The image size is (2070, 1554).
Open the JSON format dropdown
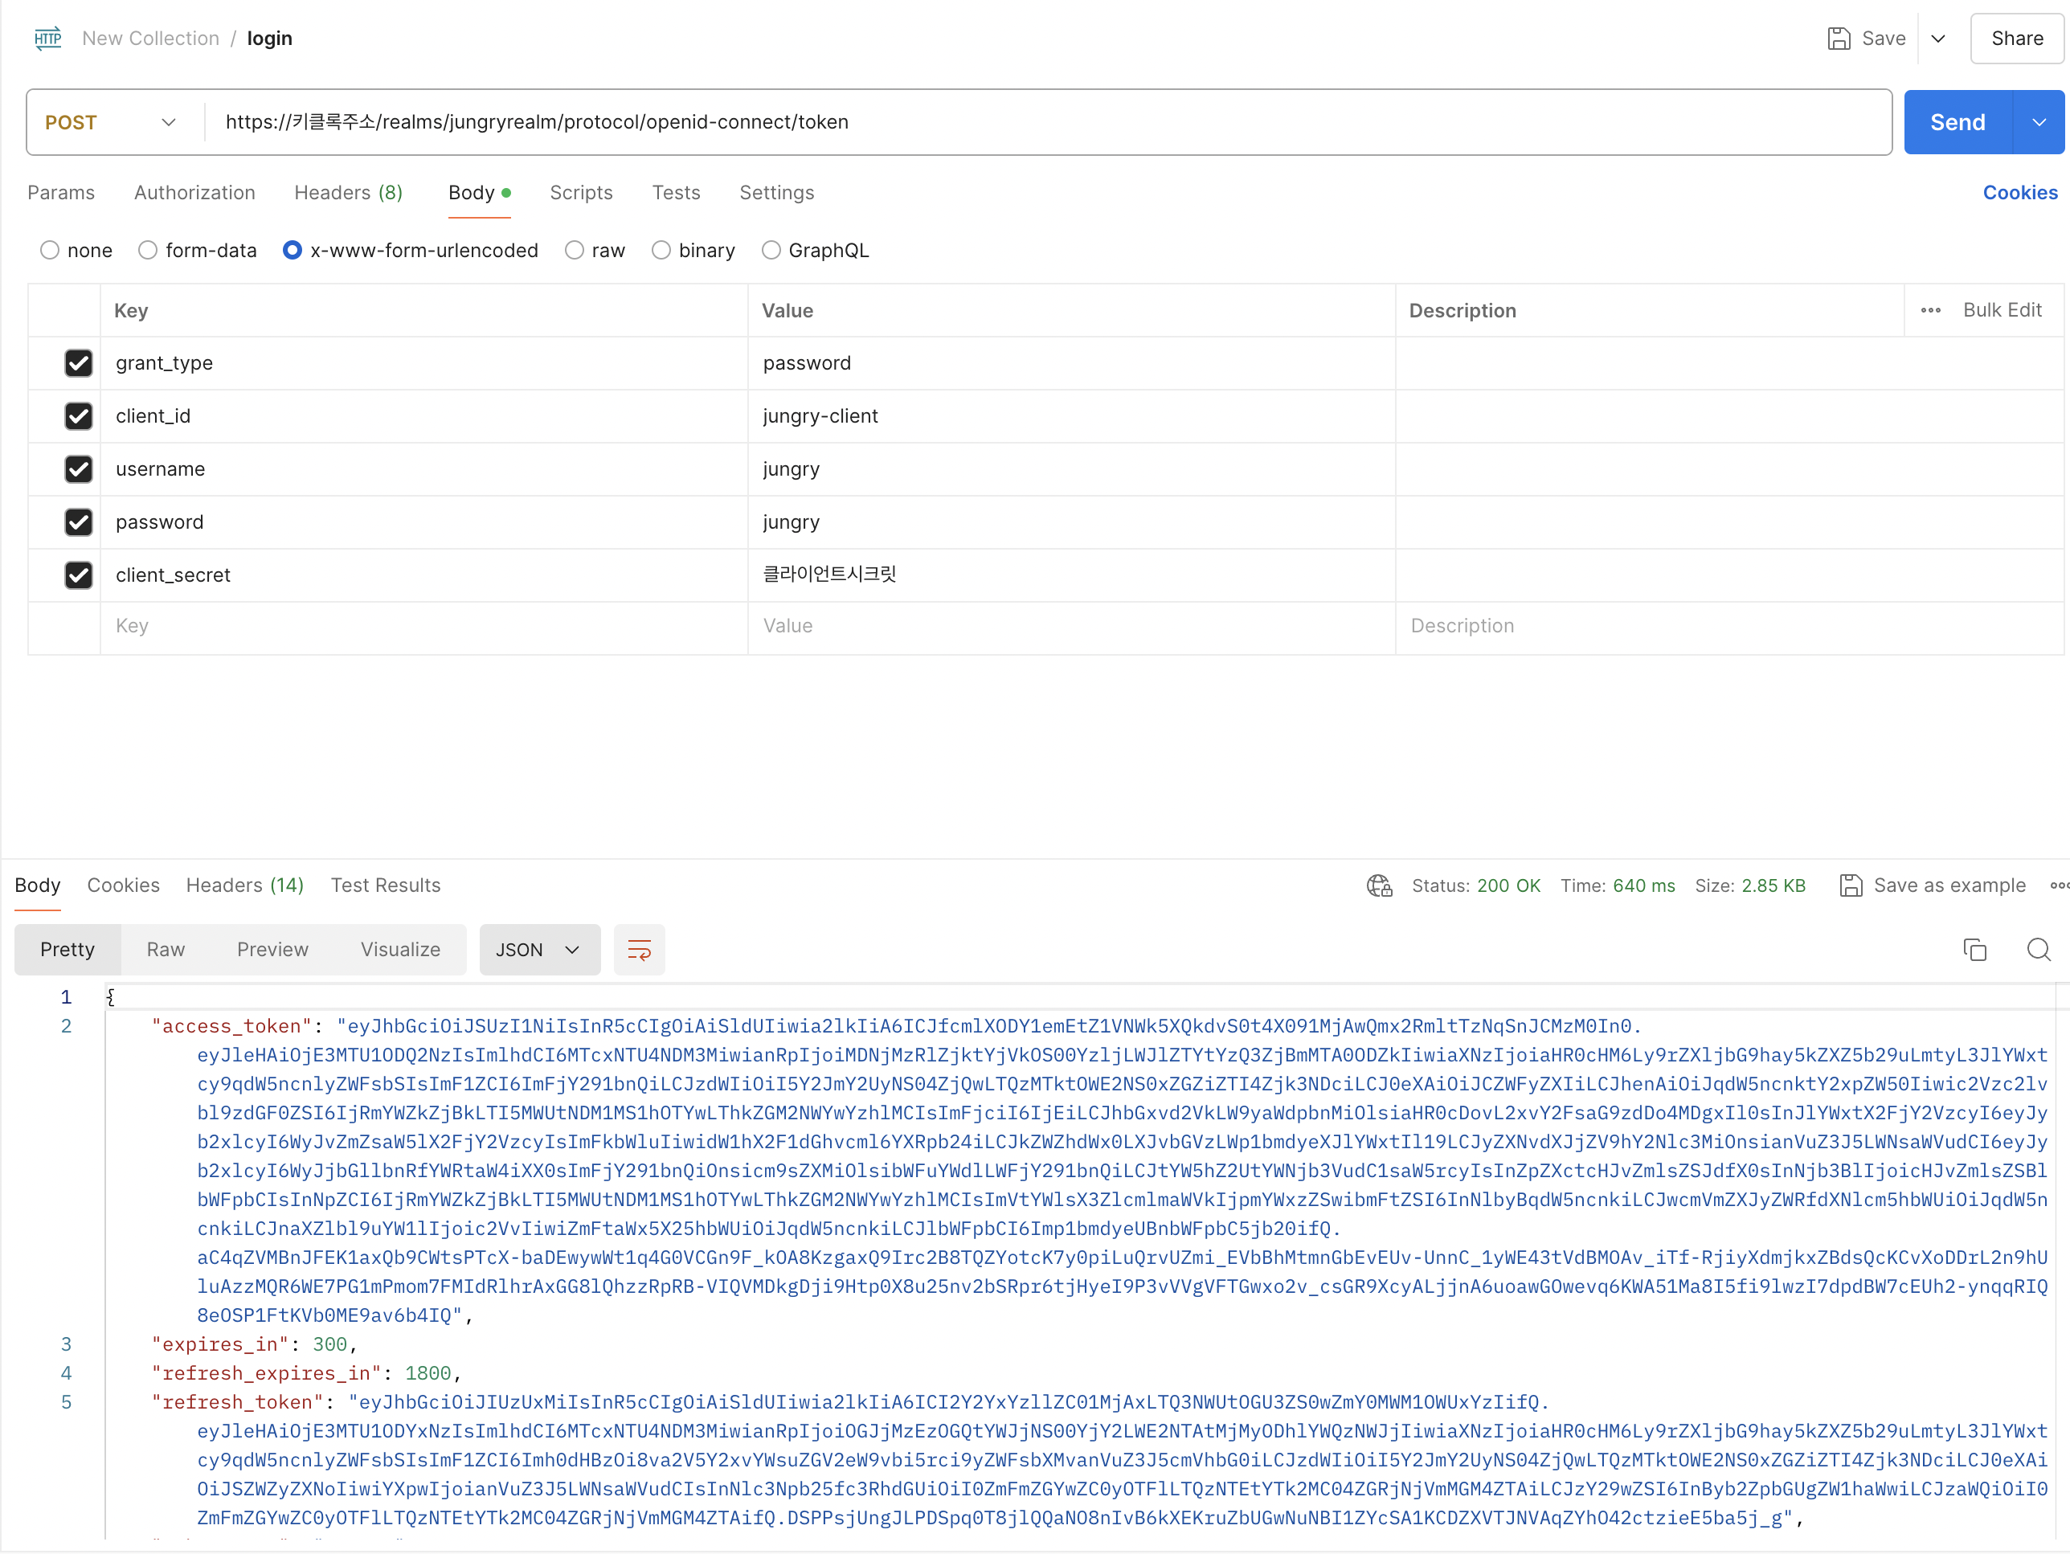[x=539, y=951]
